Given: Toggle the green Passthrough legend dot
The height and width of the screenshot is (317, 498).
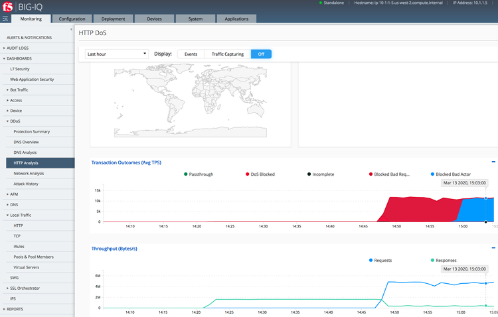Looking at the screenshot, I should click(x=185, y=174).
